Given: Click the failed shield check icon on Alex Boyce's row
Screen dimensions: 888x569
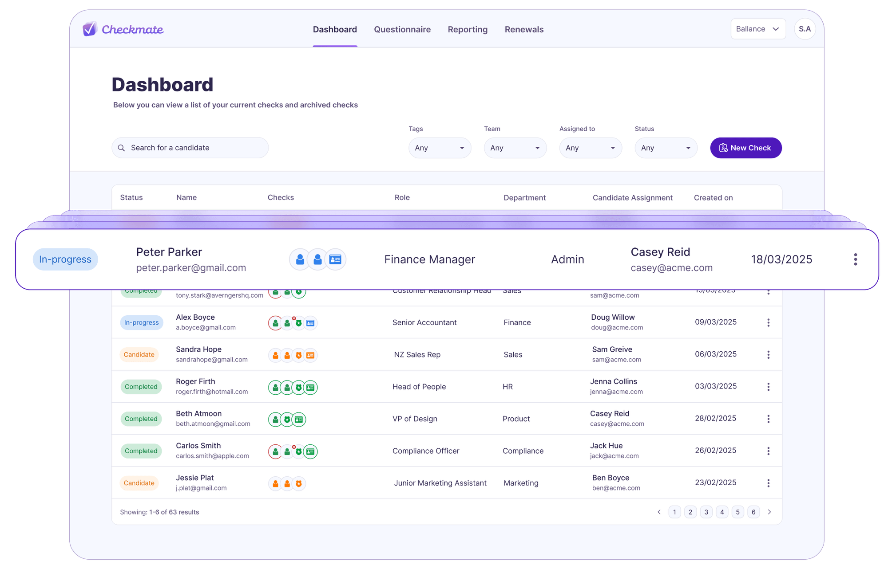Looking at the screenshot, I should coord(299,322).
